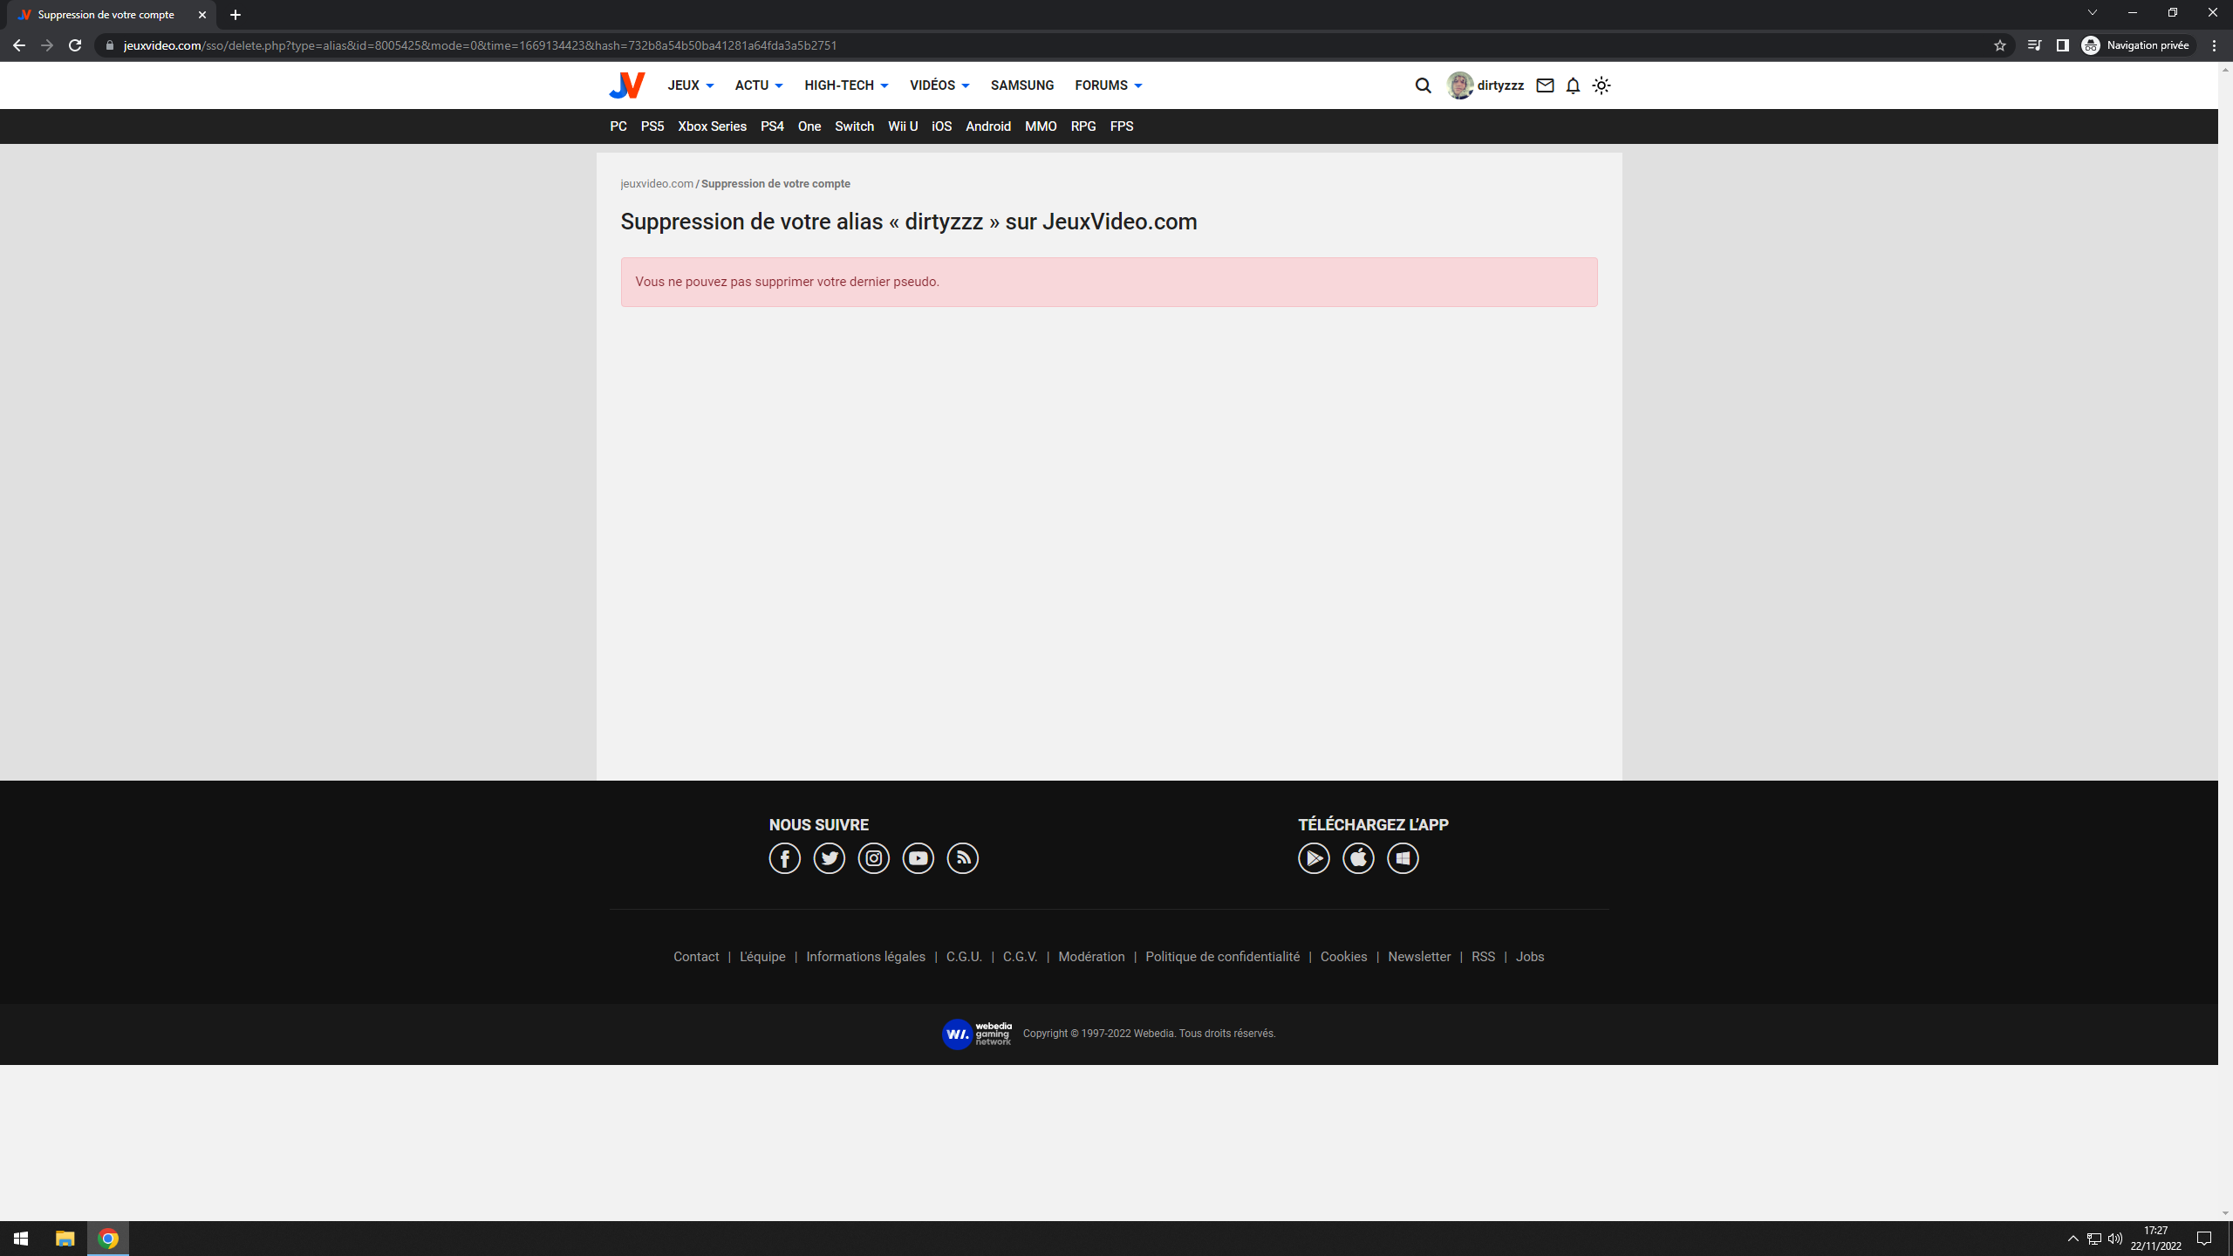
Task: Expand the FORUMS dropdown menu
Action: pyautogui.click(x=1108, y=85)
